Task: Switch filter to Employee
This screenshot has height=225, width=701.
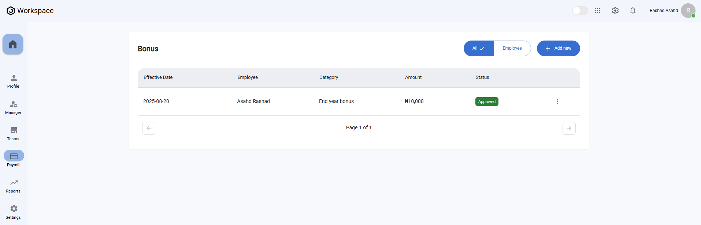Action: [x=512, y=48]
